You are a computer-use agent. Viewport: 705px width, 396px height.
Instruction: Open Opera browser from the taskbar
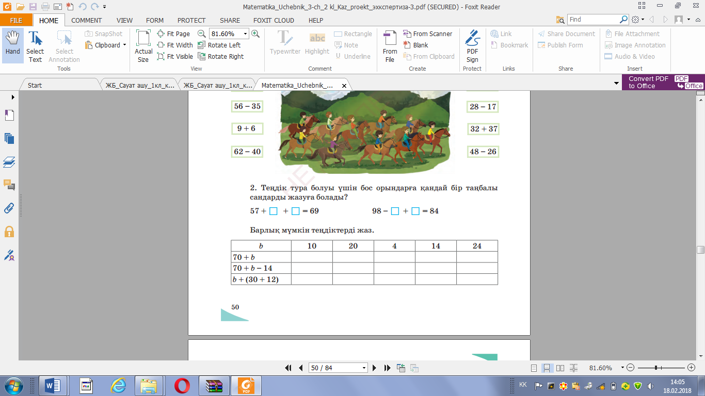[x=182, y=386]
